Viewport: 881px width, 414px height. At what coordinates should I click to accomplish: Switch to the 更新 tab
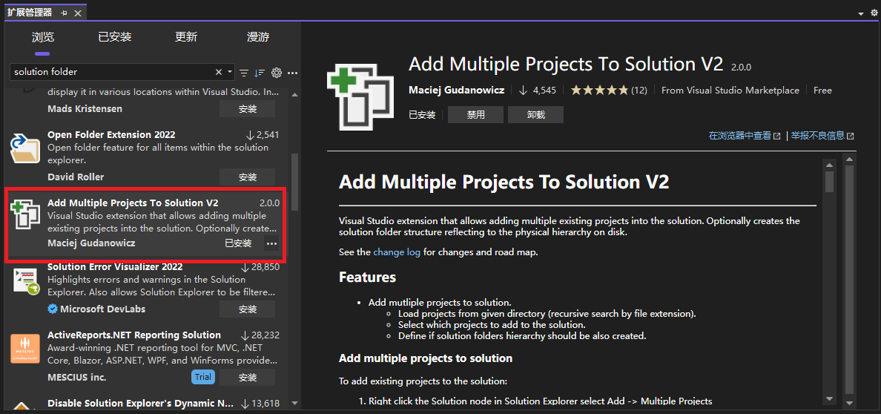[x=186, y=37]
